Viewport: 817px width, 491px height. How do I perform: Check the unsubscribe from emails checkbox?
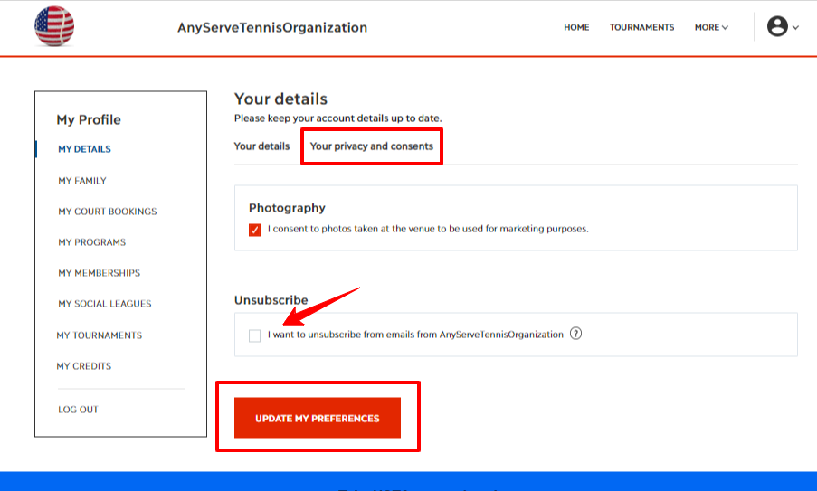(x=254, y=335)
